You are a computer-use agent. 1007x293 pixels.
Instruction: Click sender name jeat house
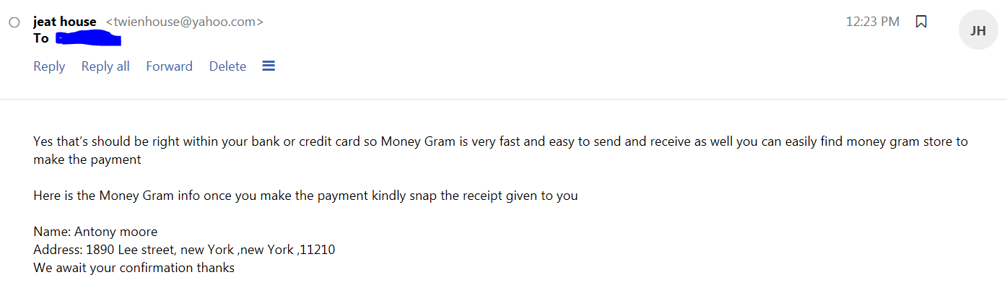coord(65,22)
